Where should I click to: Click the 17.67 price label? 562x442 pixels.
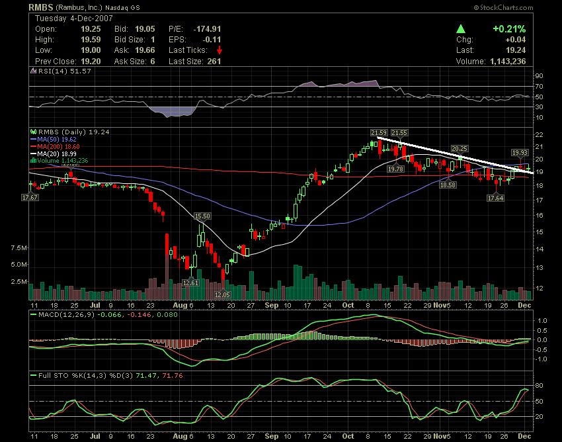(30, 197)
